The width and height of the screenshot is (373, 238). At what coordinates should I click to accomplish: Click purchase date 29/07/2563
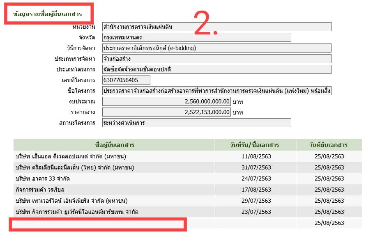click(256, 201)
